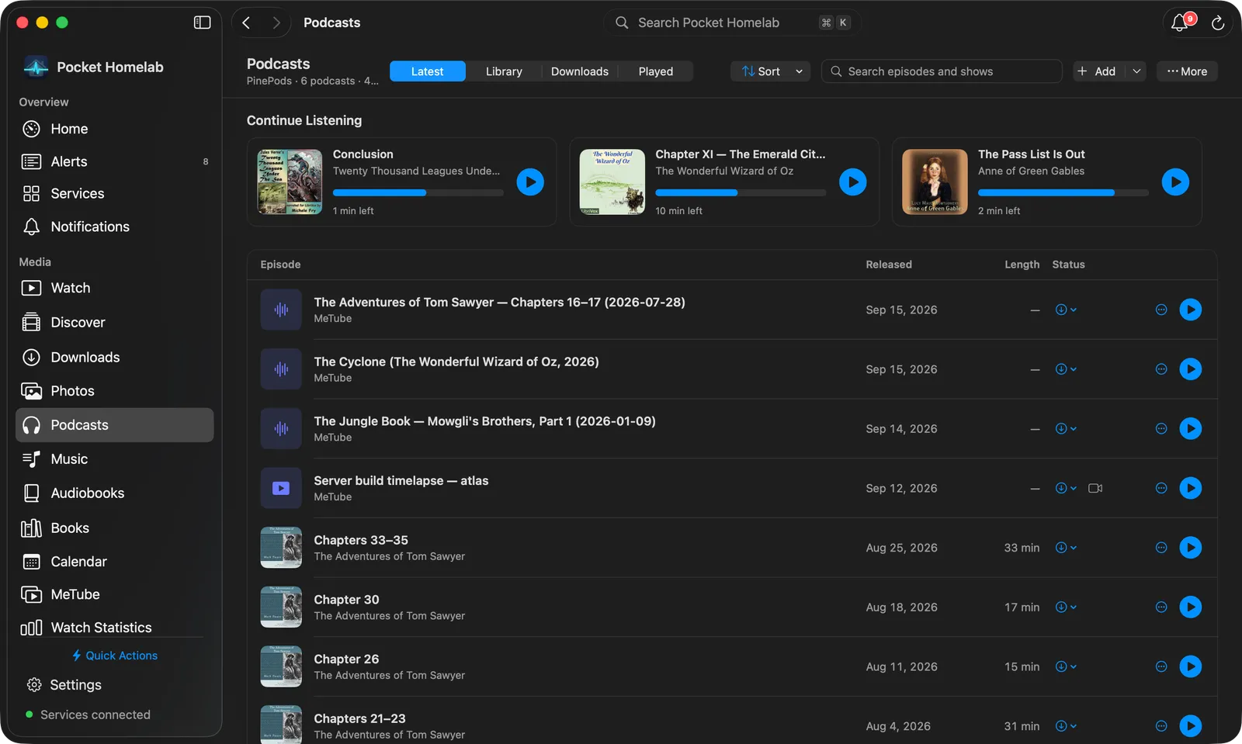Go back using the left chevron
The image size is (1242, 744).
click(246, 22)
